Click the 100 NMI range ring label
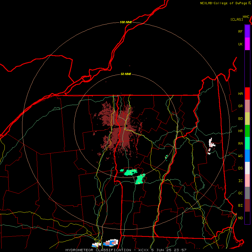The height and width of the screenshot is (252, 252). (x=126, y=22)
